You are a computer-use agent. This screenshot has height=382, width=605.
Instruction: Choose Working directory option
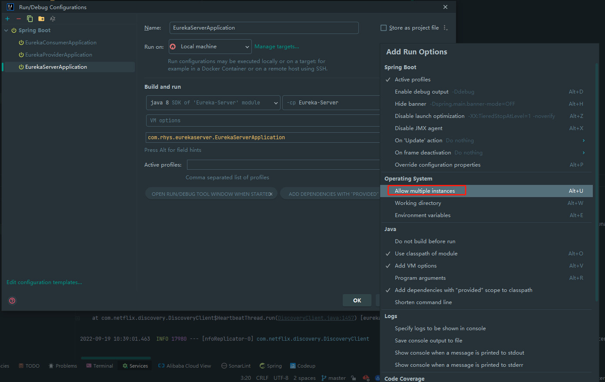pos(486,203)
